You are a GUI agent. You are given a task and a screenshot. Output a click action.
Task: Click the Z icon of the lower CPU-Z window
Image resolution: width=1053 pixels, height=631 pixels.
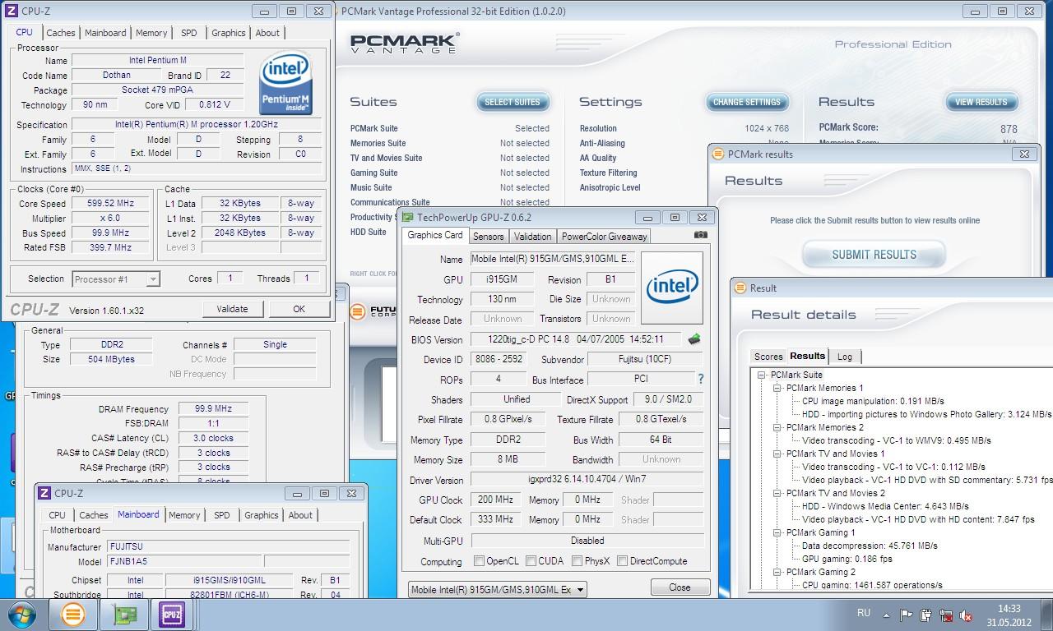44,494
